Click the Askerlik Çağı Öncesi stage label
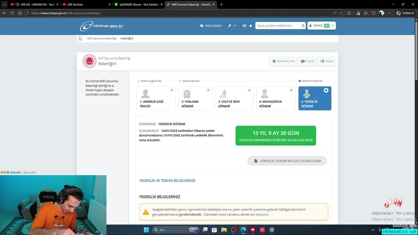This screenshot has height=235, width=418. [151, 81]
